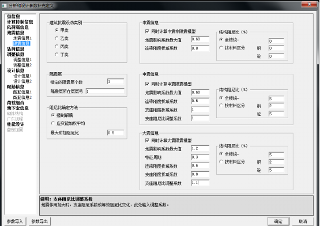Viewport: 320px width, 226px height.
Task: Open 地下室信息 in the left tree
Action: (x=18, y=108)
